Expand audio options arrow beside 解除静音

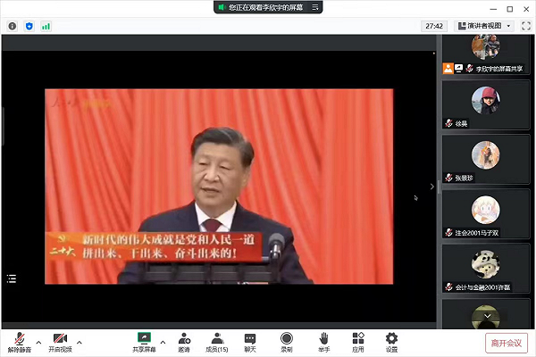coord(38,341)
